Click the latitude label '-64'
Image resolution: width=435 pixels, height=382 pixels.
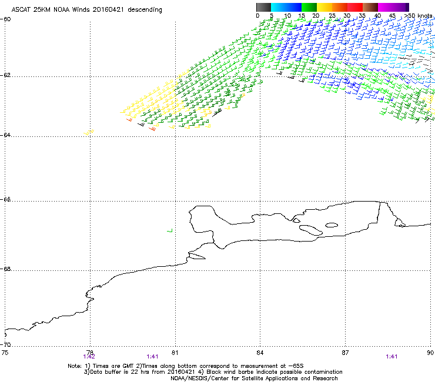[5, 135]
